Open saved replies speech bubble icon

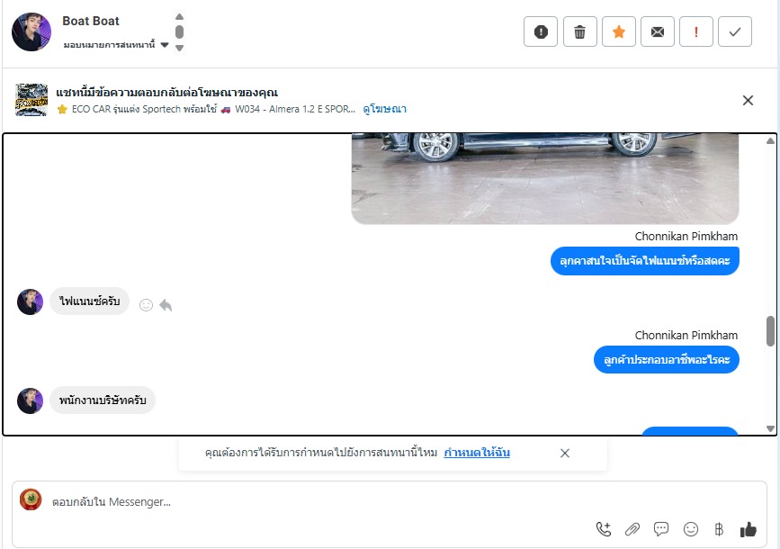pos(661,529)
